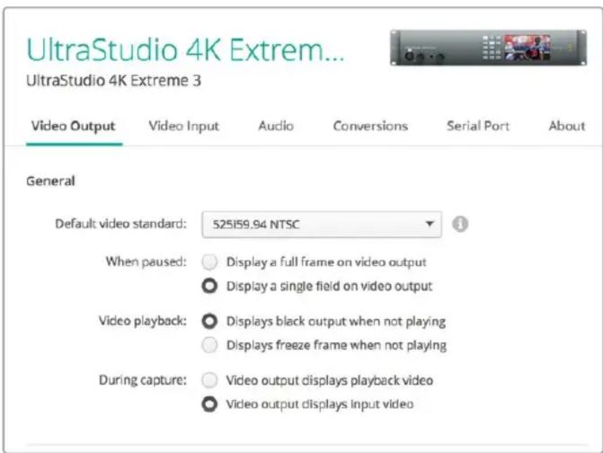Click the When paused label
The width and height of the screenshot is (603, 453).
146,262
